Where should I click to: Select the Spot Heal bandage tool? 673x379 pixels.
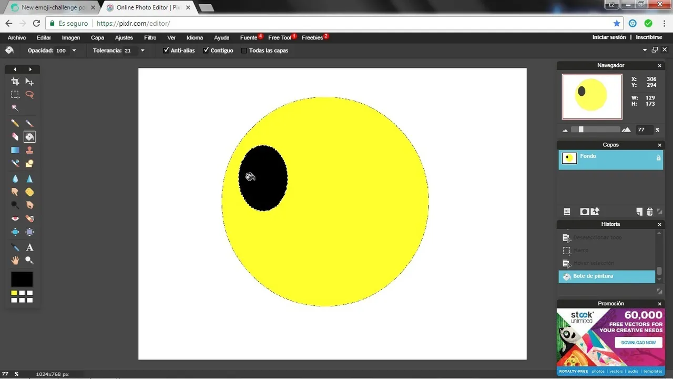coord(29,218)
